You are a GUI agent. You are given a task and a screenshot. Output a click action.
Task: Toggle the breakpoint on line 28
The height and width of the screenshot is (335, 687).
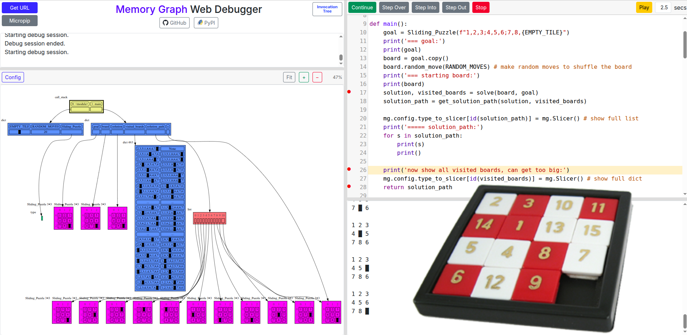(349, 186)
